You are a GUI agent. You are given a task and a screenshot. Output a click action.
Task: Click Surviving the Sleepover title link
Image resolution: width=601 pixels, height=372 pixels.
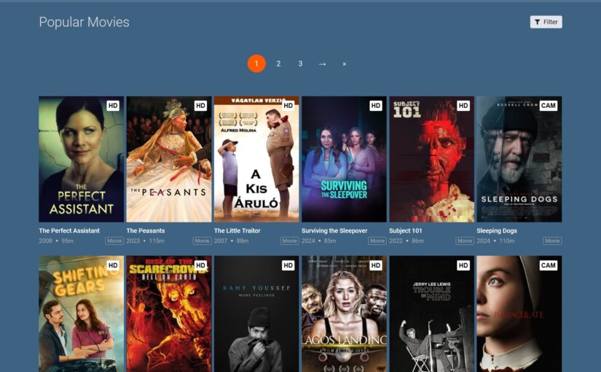coord(334,230)
